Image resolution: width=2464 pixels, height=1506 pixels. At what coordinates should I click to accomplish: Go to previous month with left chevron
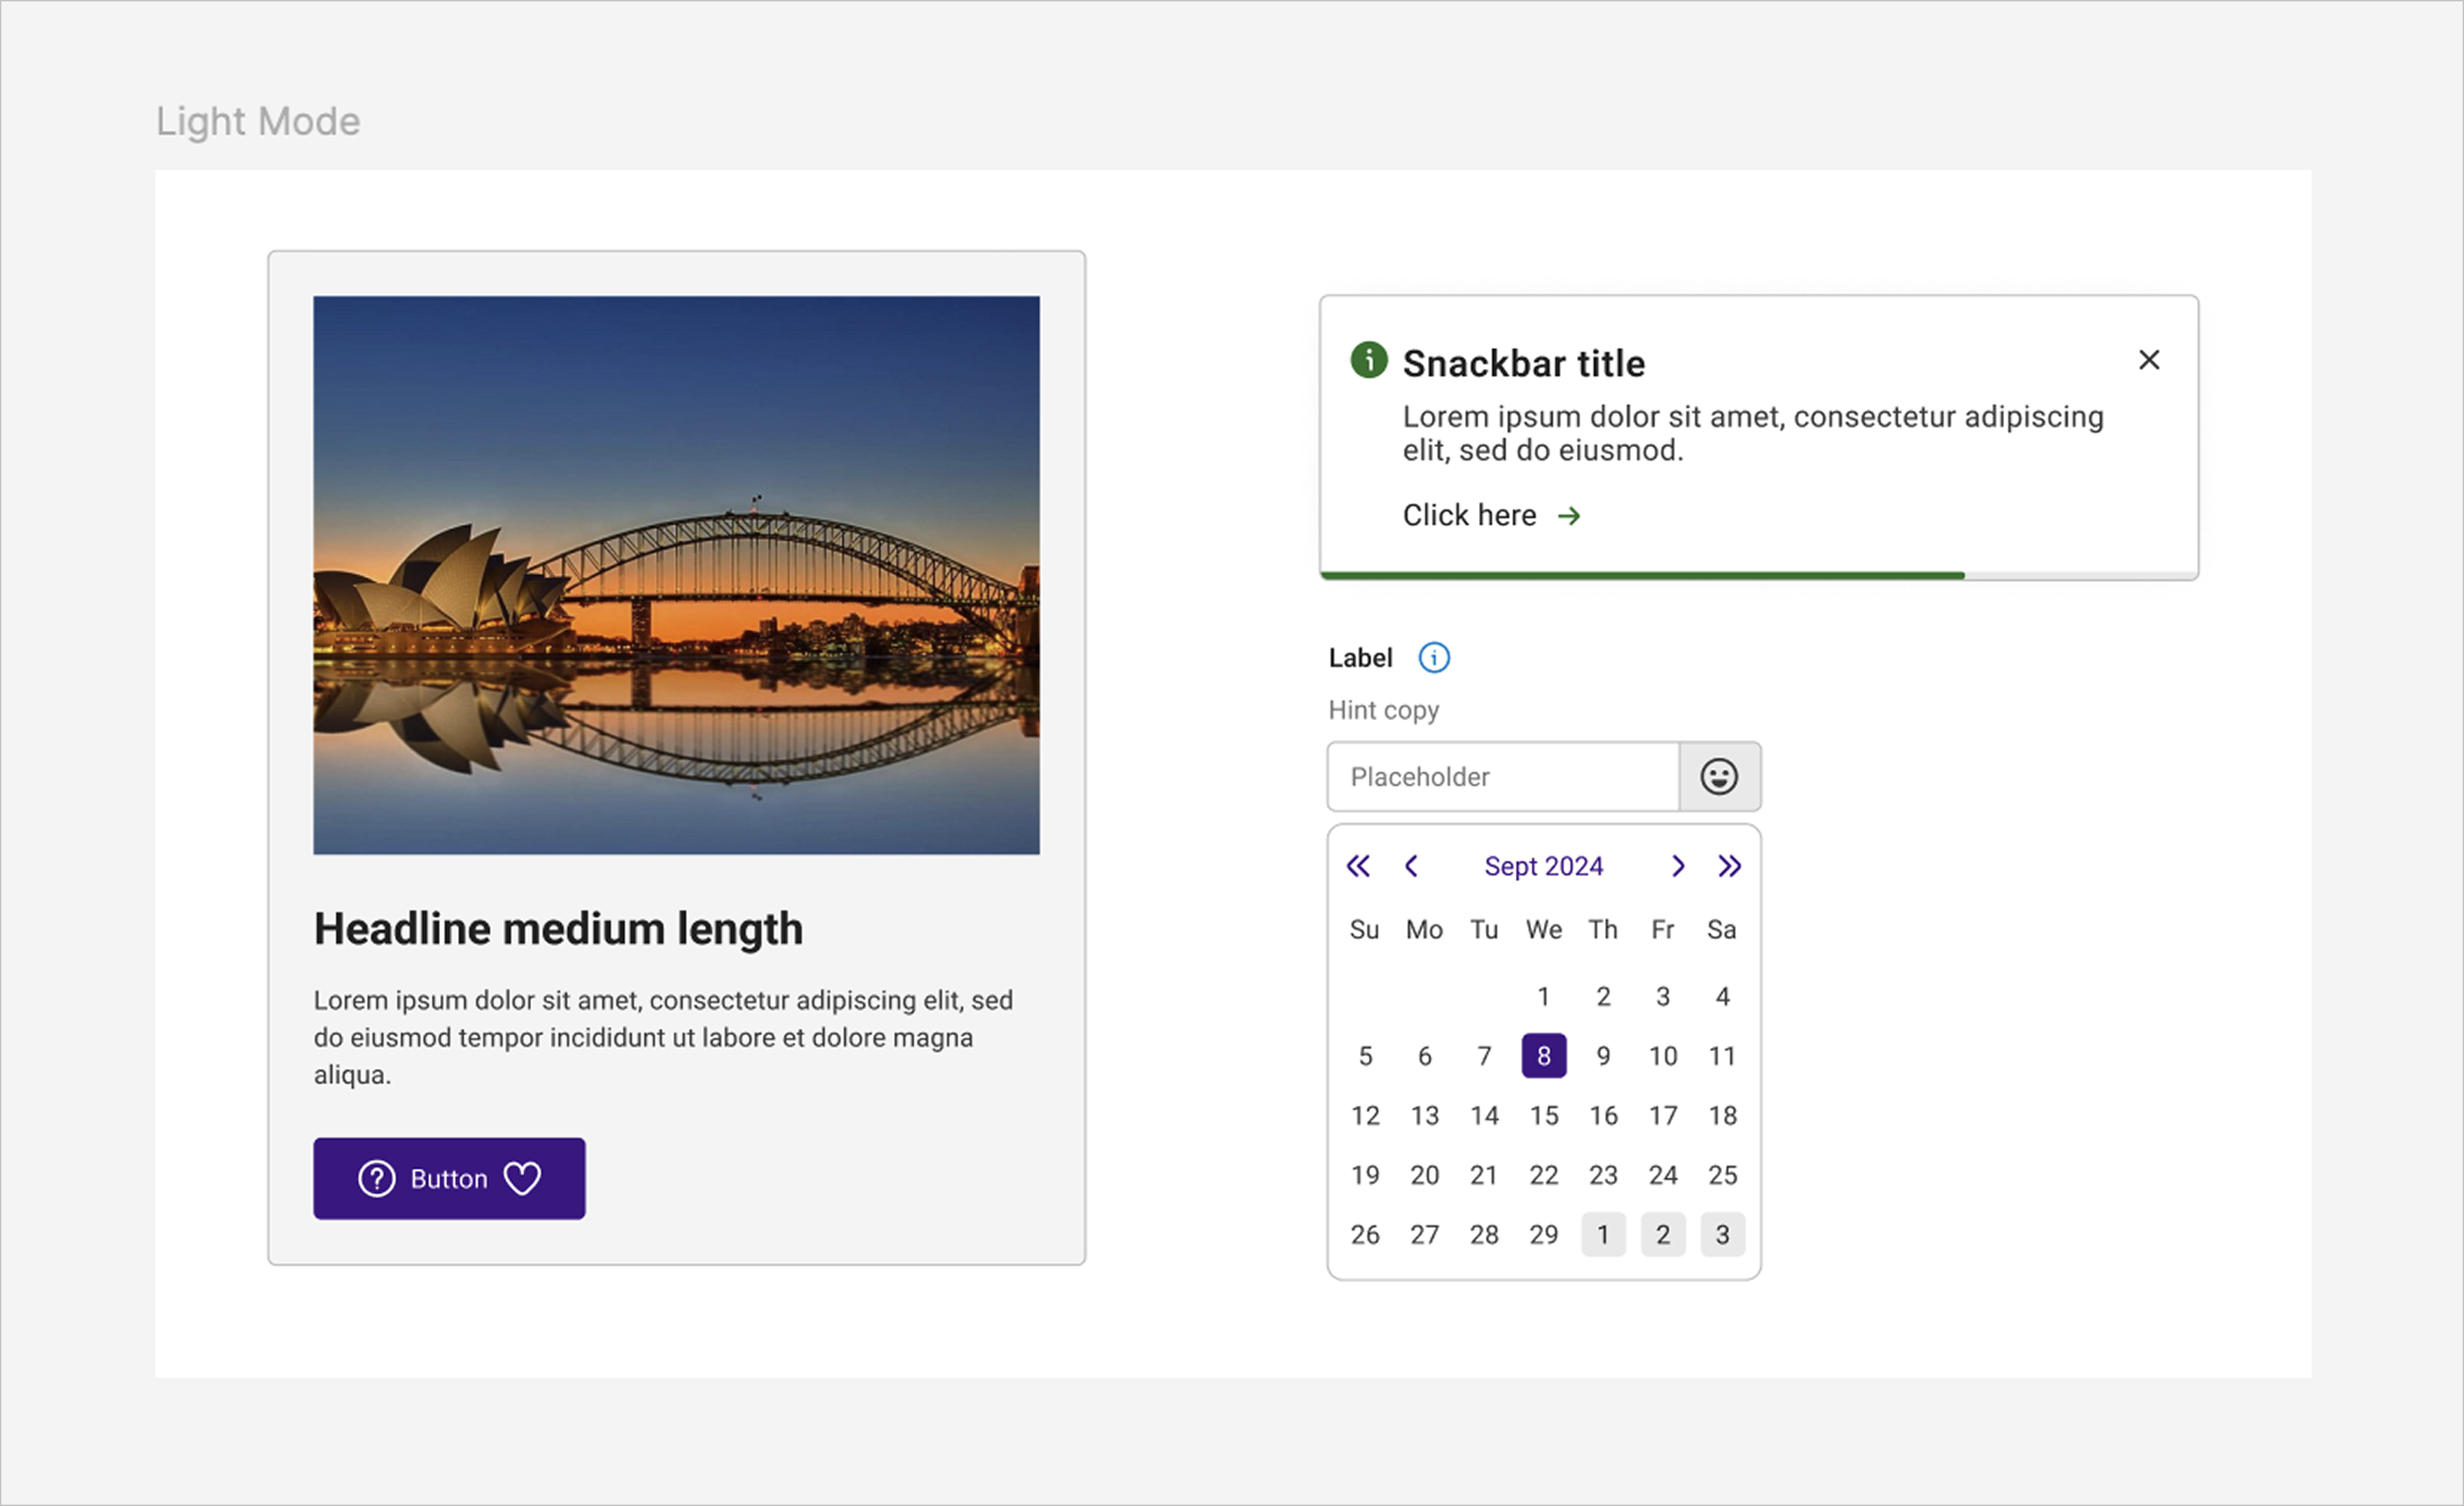pos(1411,866)
